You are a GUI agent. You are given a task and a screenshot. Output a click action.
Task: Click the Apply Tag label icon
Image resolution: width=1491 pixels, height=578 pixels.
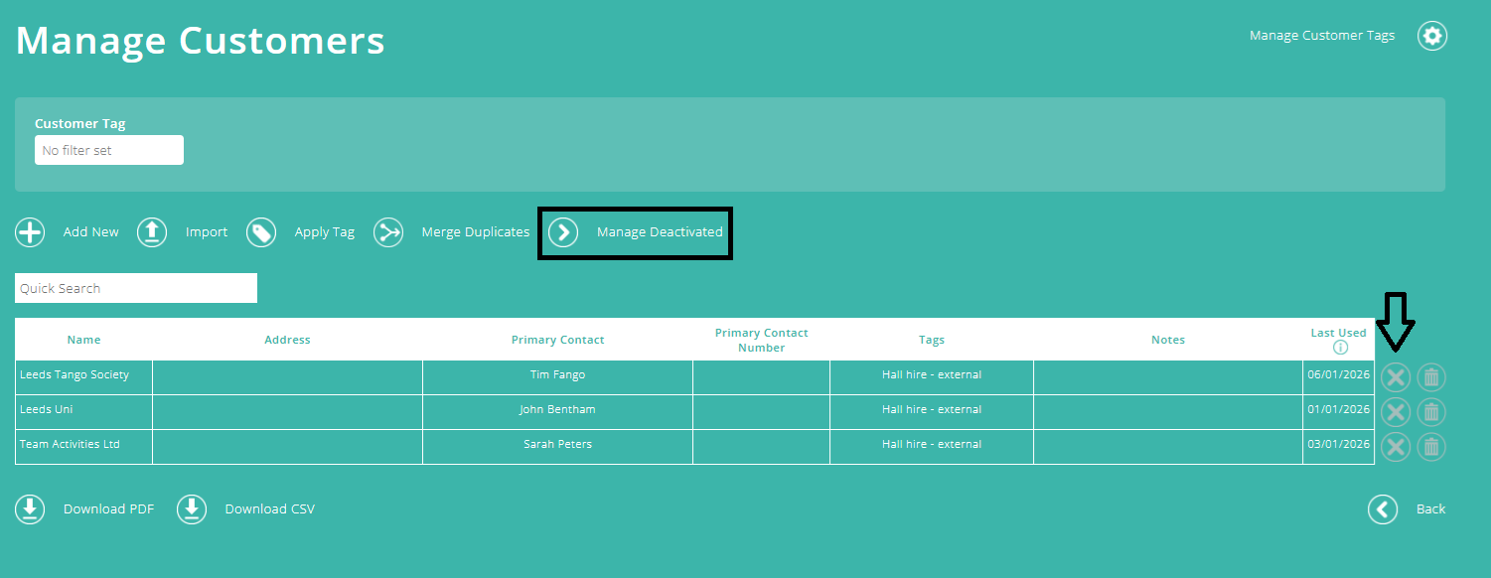coord(260,231)
